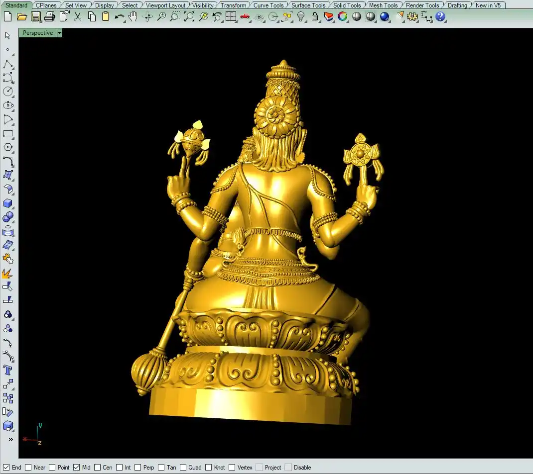Viewport: 533px width, 474px height.
Task: Disable the End object snap
Action: pos(6,468)
